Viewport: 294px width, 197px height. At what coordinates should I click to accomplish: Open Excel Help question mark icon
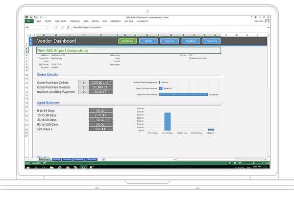pos(251,17)
